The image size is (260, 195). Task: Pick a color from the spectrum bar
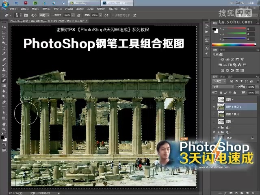pos(234,45)
